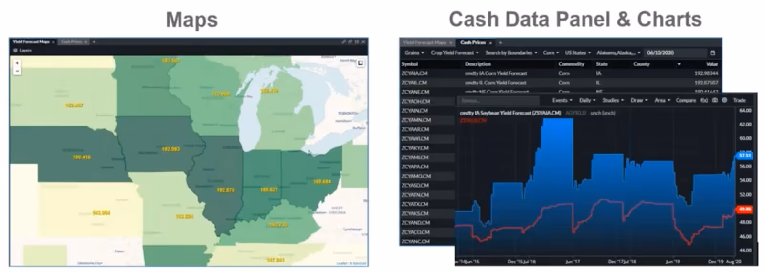Image resolution: width=764 pixels, height=272 pixels.
Task: Click the pop-out icon in Maps window header
Action: (350, 42)
